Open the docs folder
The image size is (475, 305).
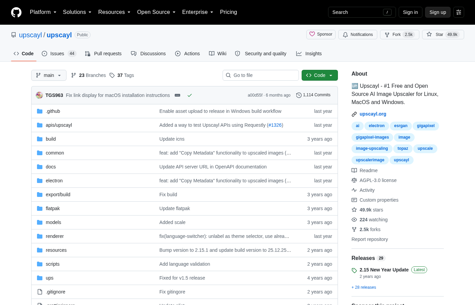(51, 167)
